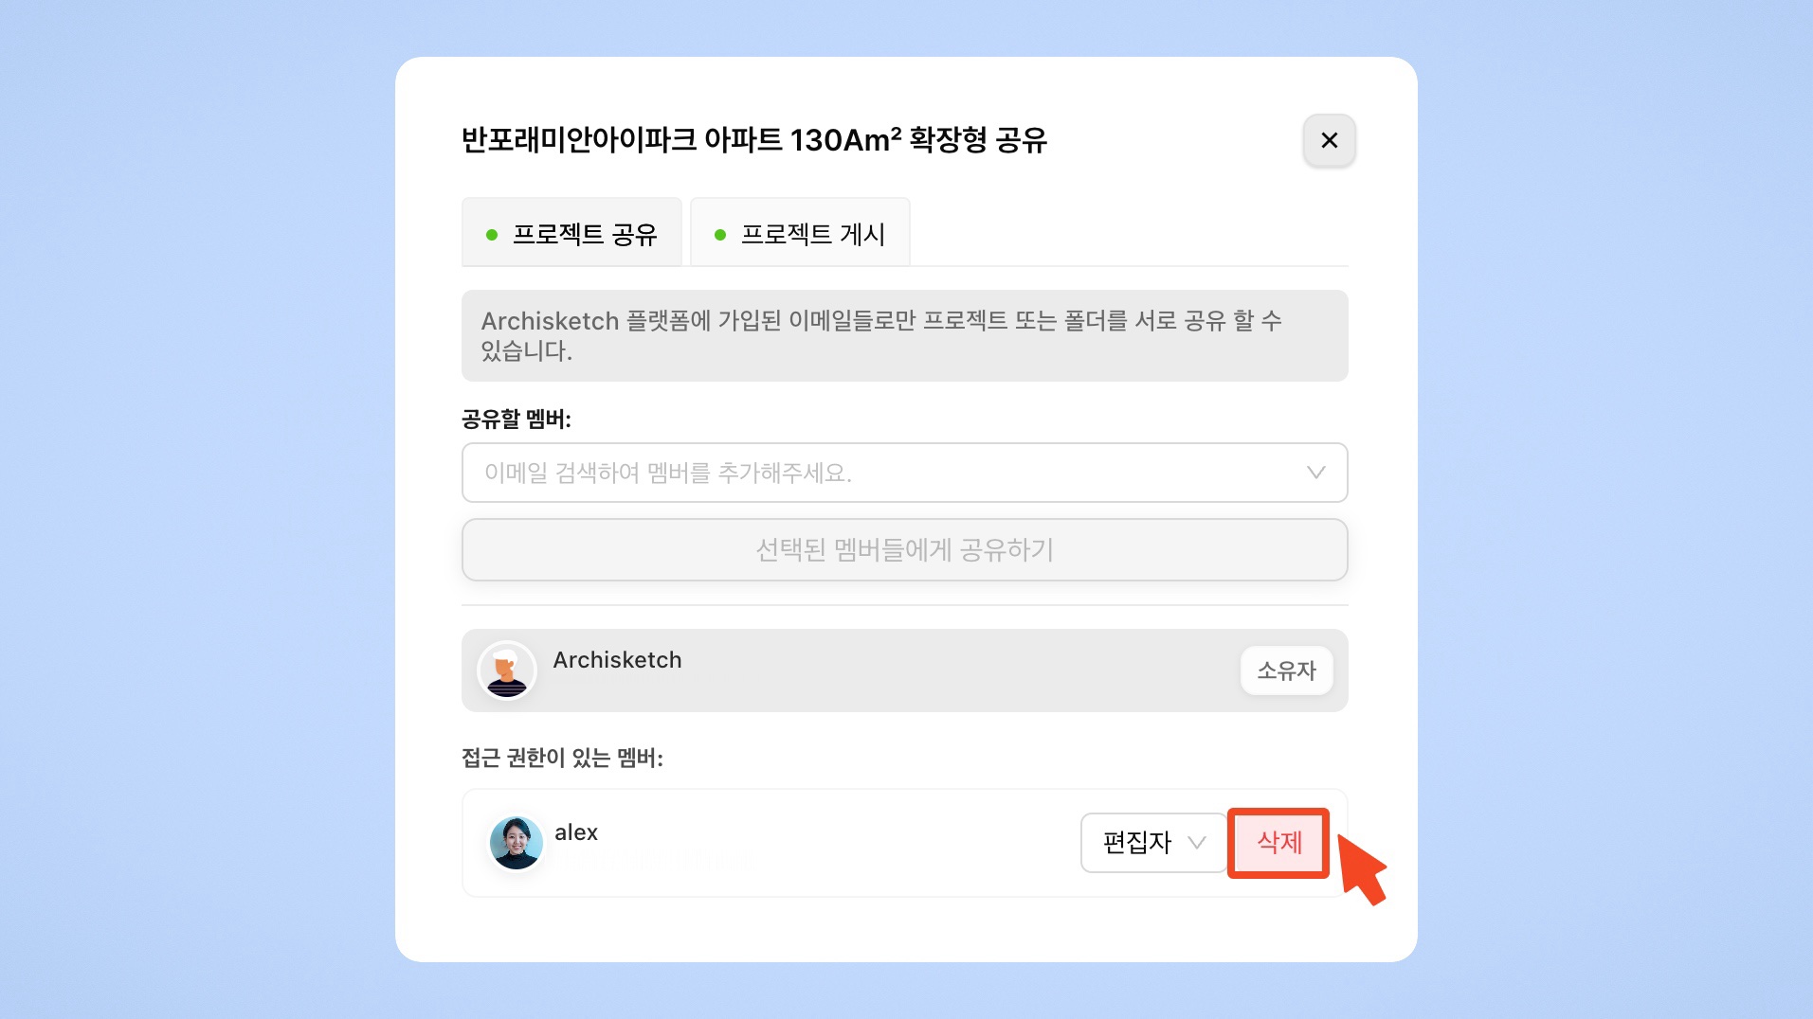This screenshot has height=1019, width=1813.
Task: Focus the email search member field
Action: (x=881, y=473)
